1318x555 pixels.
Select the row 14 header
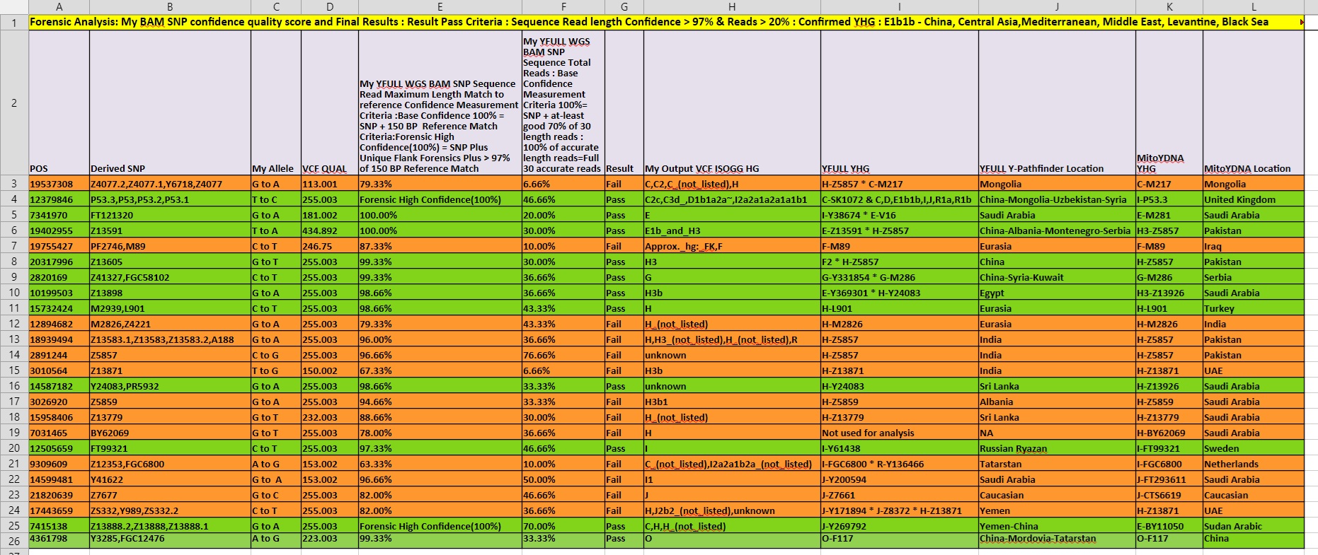click(x=14, y=355)
